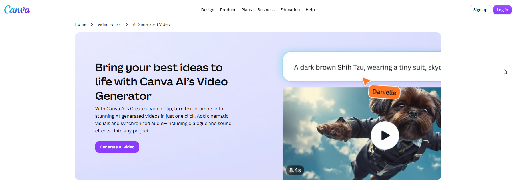Screen dimensions: 517x190
Task: Click the Shih Tzu prompt text box
Action: [x=362, y=67]
